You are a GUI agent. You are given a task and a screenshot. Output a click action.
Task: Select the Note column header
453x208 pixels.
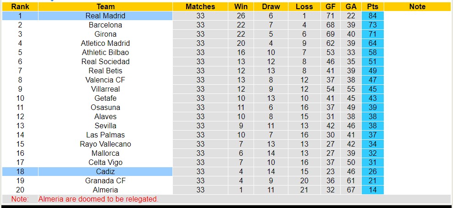pyautogui.click(x=417, y=6)
